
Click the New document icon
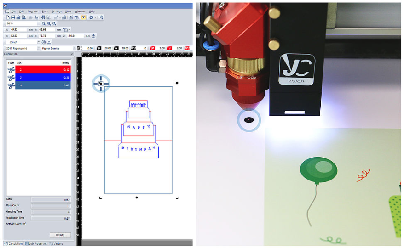pyautogui.click(x=7, y=17)
